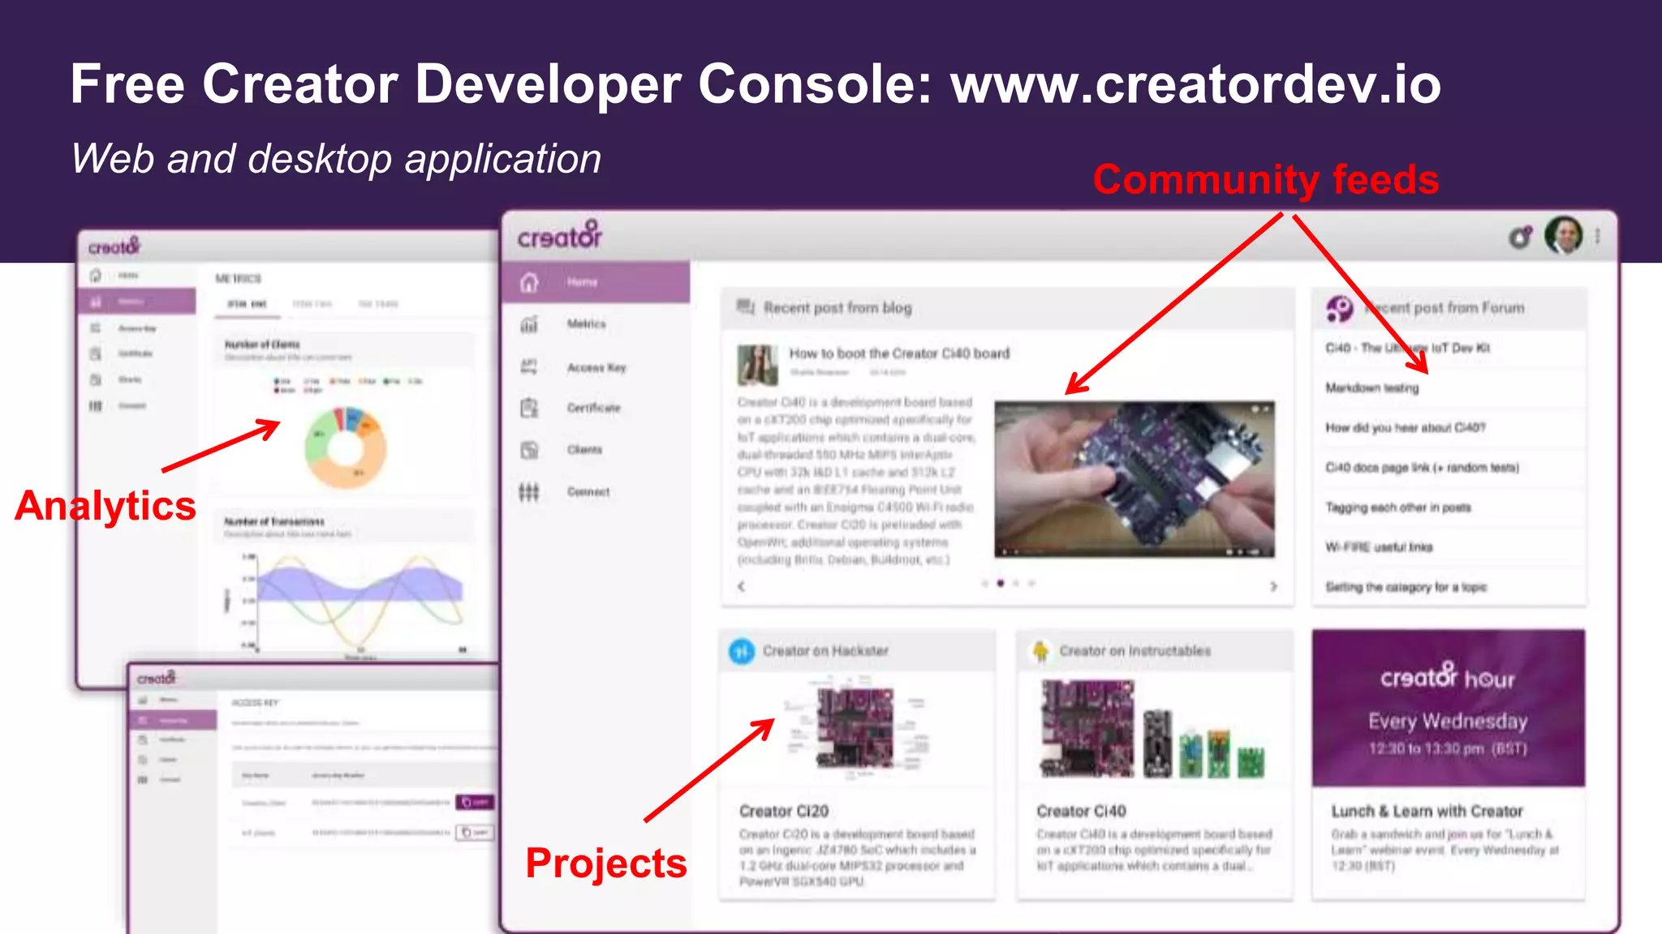Click highlighted Metrics item in Metrics window sidebar

pos(138,302)
